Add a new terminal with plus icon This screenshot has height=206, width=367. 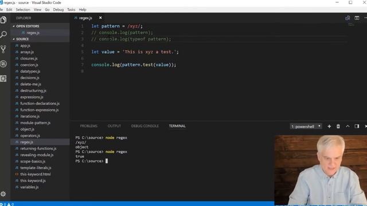click(x=329, y=126)
